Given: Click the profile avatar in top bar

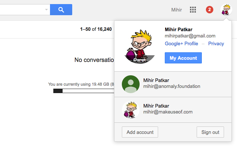Looking at the screenshot, I should [226, 10].
